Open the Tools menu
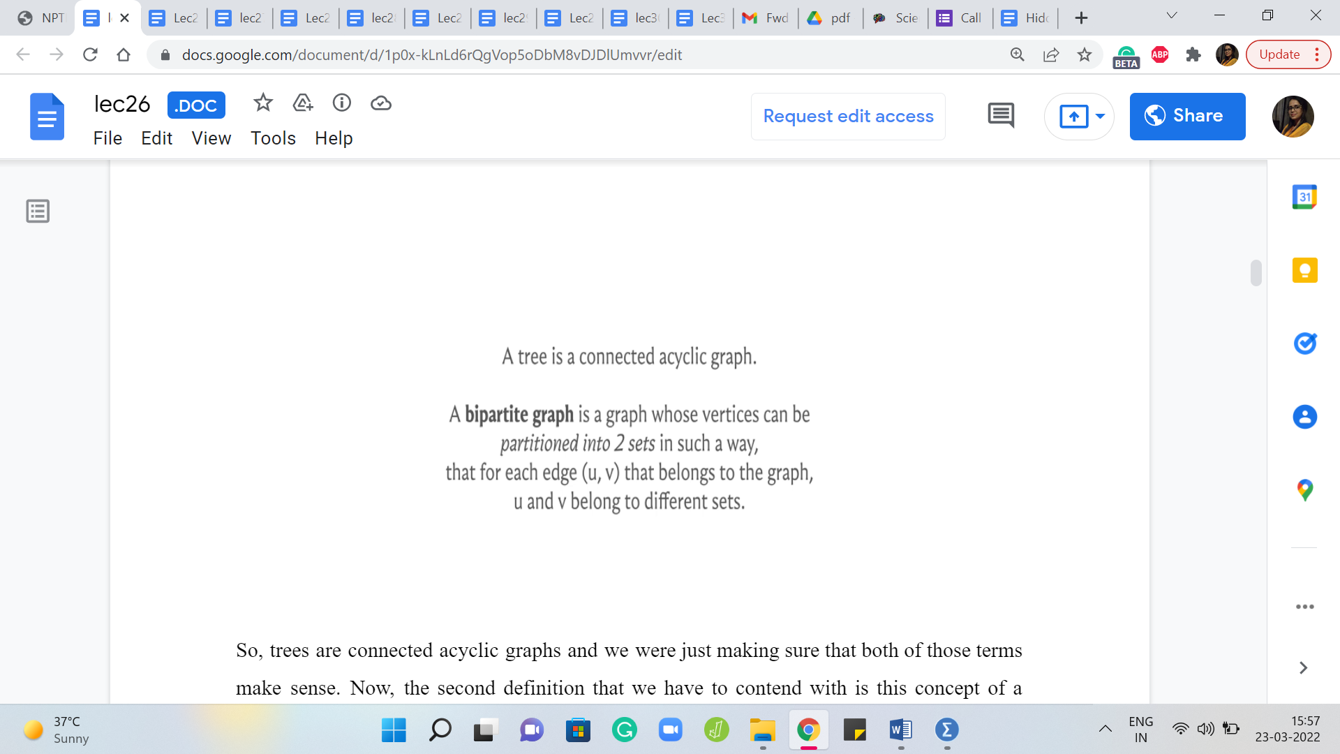The image size is (1340, 754). (x=273, y=138)
